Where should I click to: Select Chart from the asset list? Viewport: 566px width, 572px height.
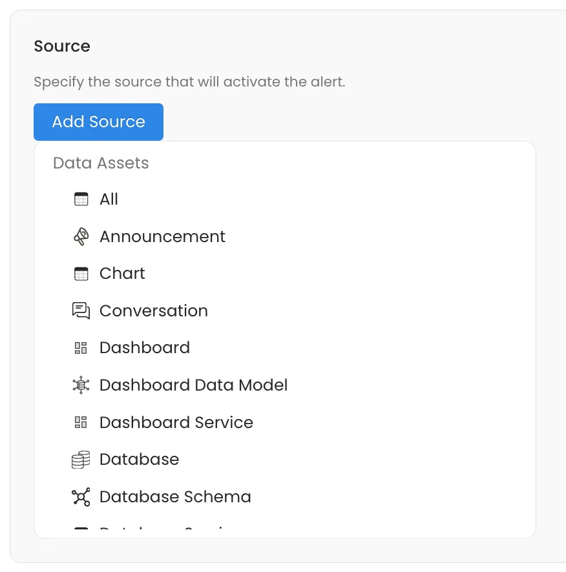click(122, 273)
